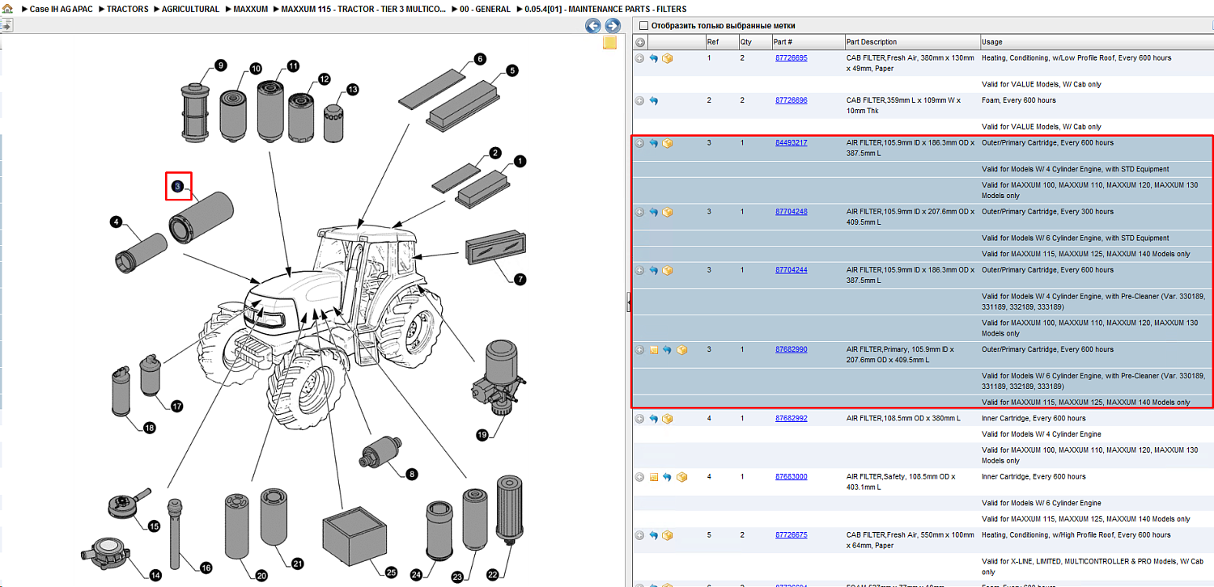Select the 'Inner Cartridge, Every 600 hours' text for part 87682992

(x=1034, y=419)
